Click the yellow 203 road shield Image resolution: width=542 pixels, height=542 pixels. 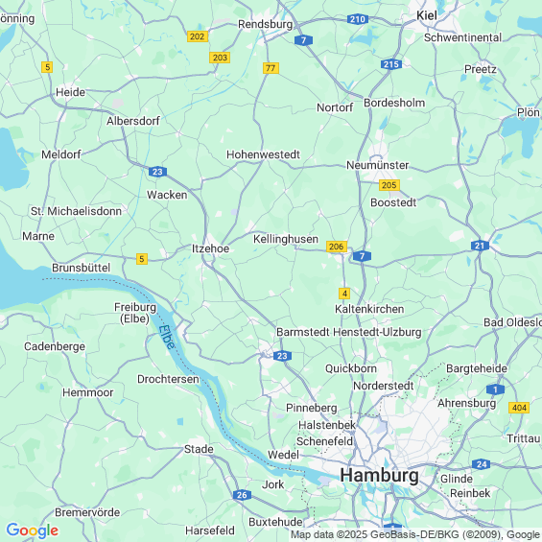click(220, 58)
